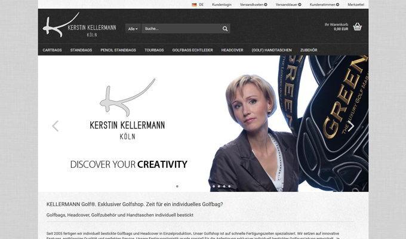Expand Versanddauer plus icon
Screen dimensions: 406x239
300,5
